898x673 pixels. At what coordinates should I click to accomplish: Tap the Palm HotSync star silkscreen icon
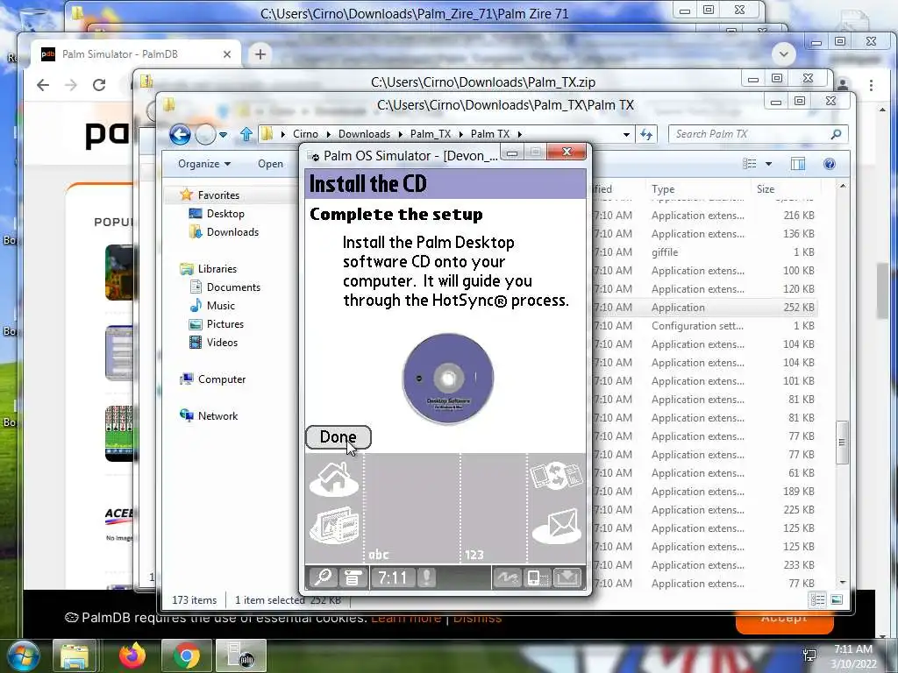point(557,476)
